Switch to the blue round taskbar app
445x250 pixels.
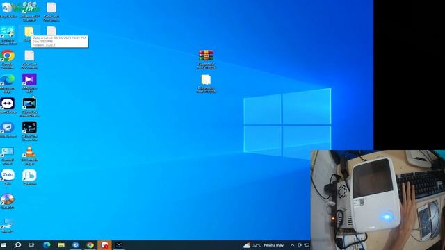point(76,245)
